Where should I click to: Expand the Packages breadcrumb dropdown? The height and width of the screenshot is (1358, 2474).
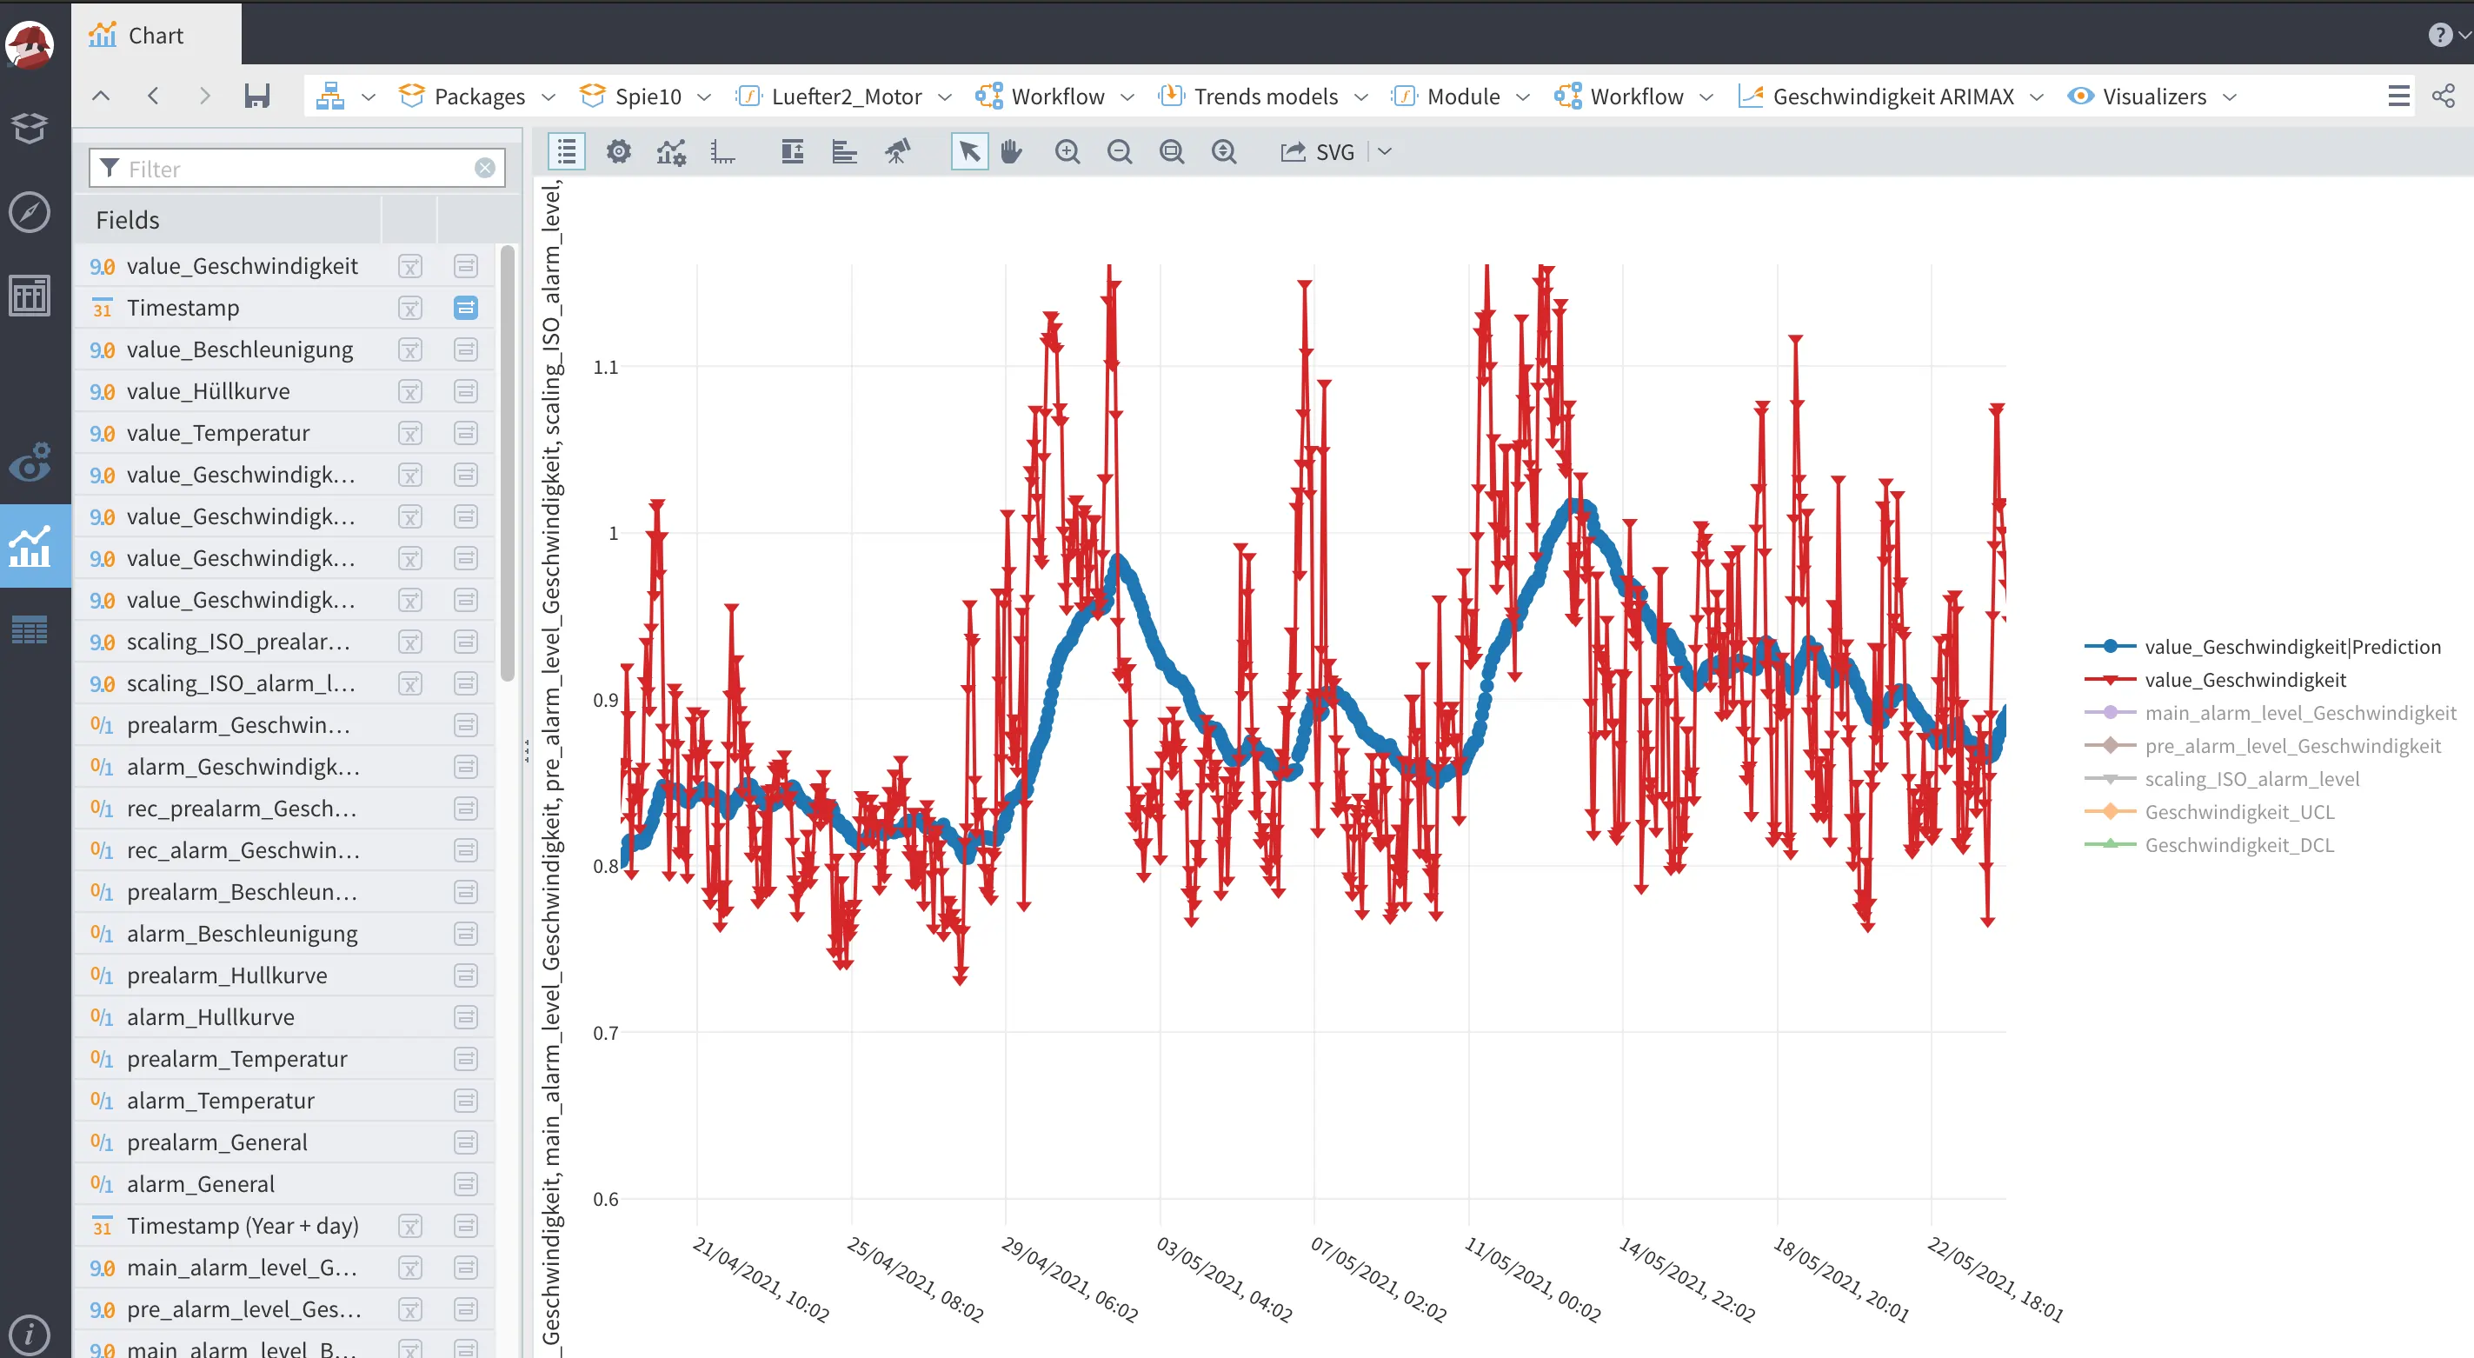click(x=549, y=97)
